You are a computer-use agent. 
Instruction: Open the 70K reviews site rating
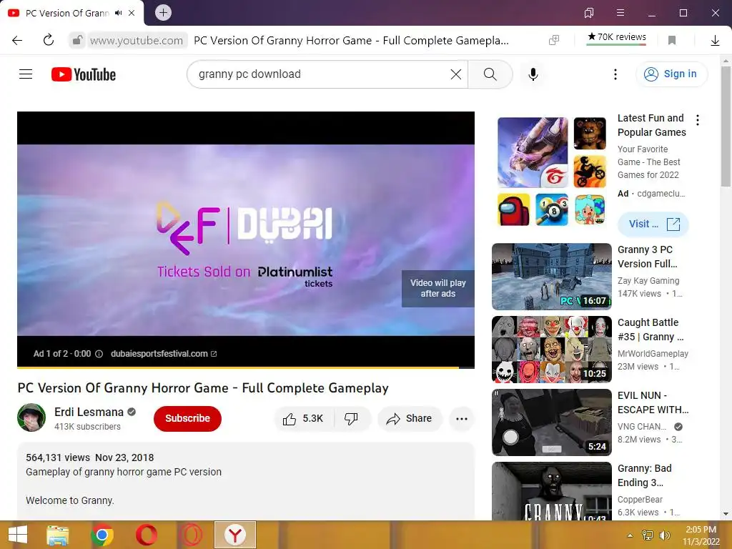(x=616, y=37)
